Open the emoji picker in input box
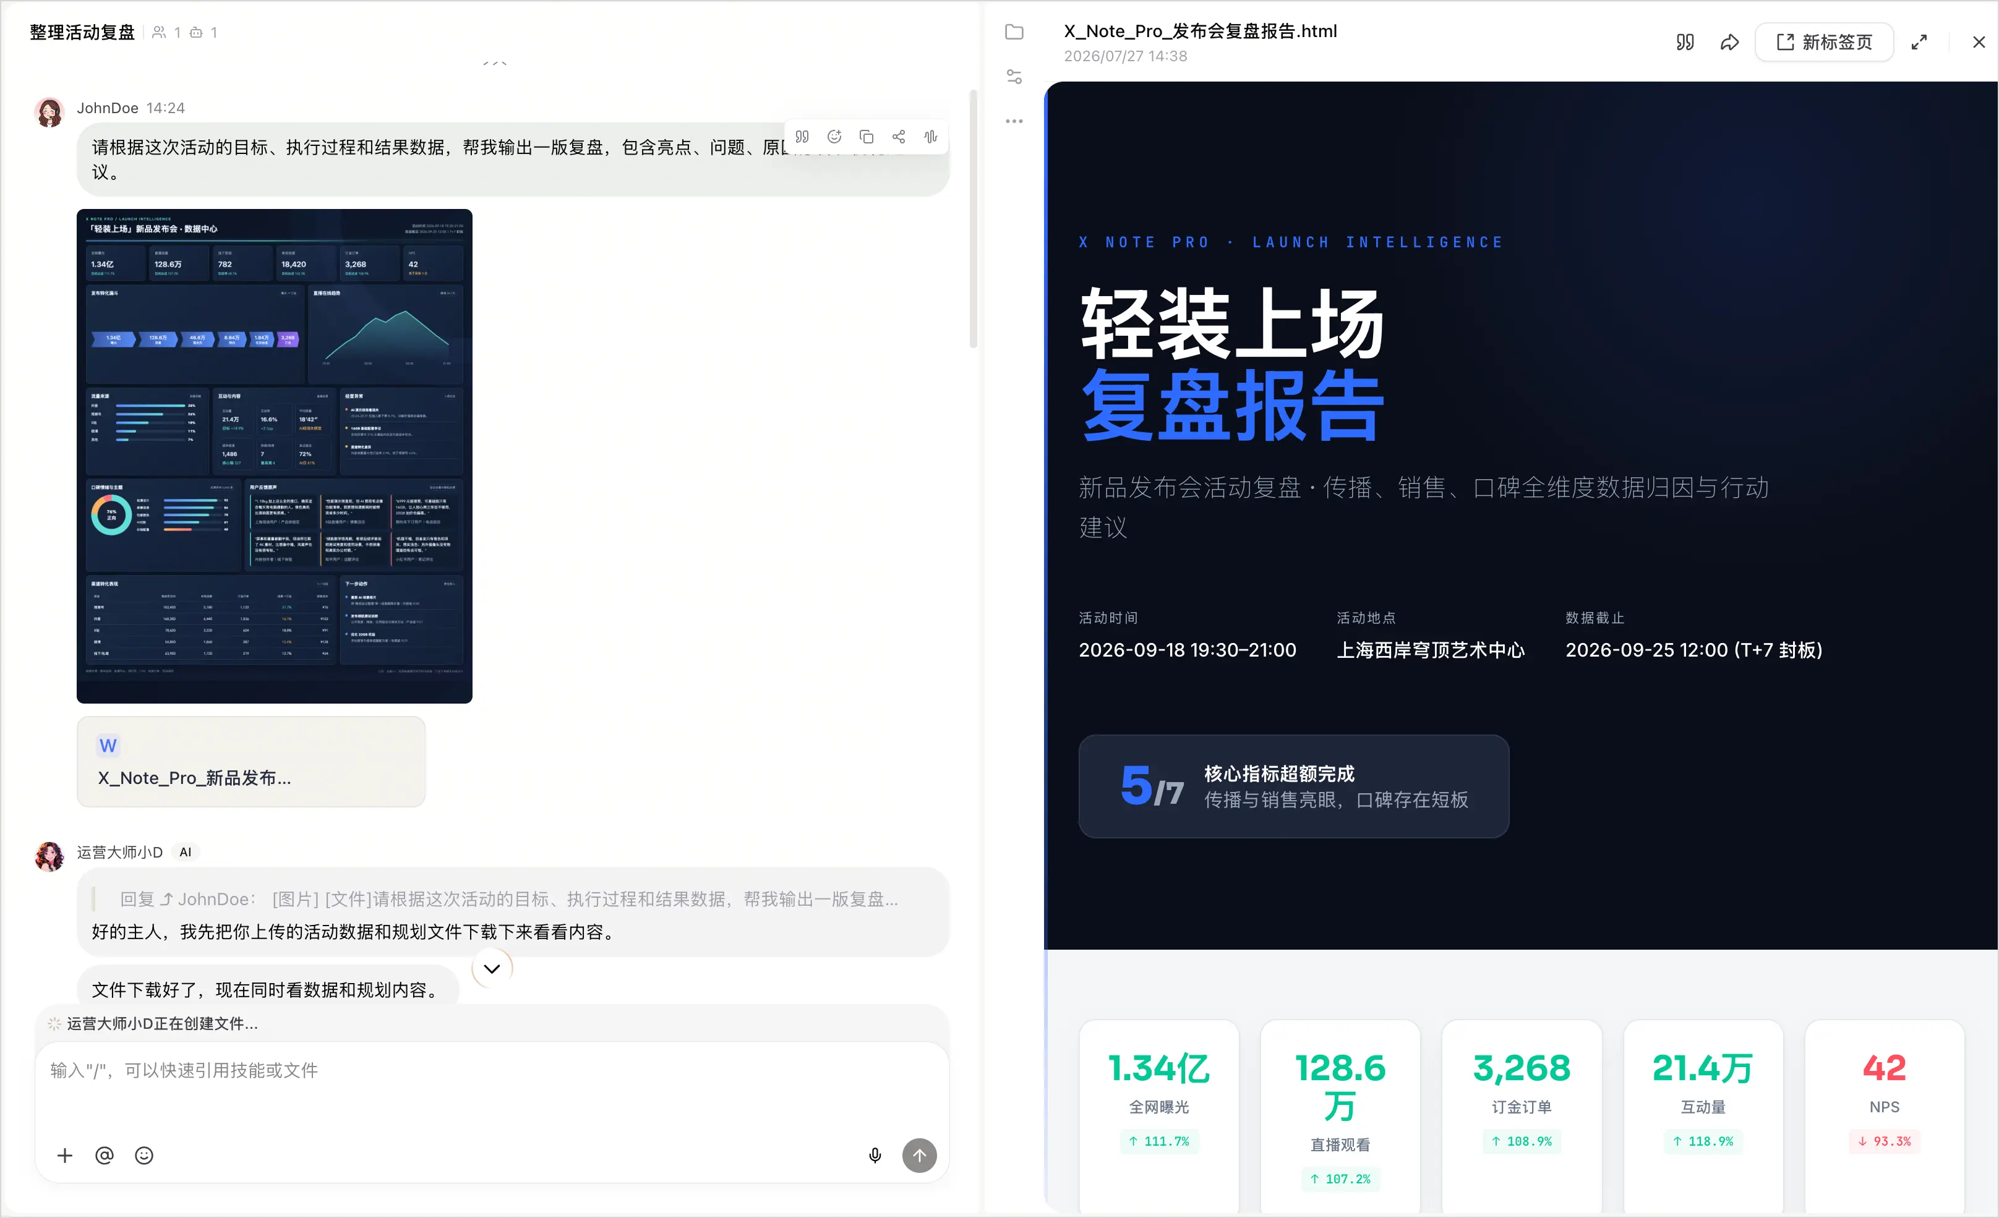Image resolution: width=1999 pixels, height=1218 pixels. point(143,1156)
